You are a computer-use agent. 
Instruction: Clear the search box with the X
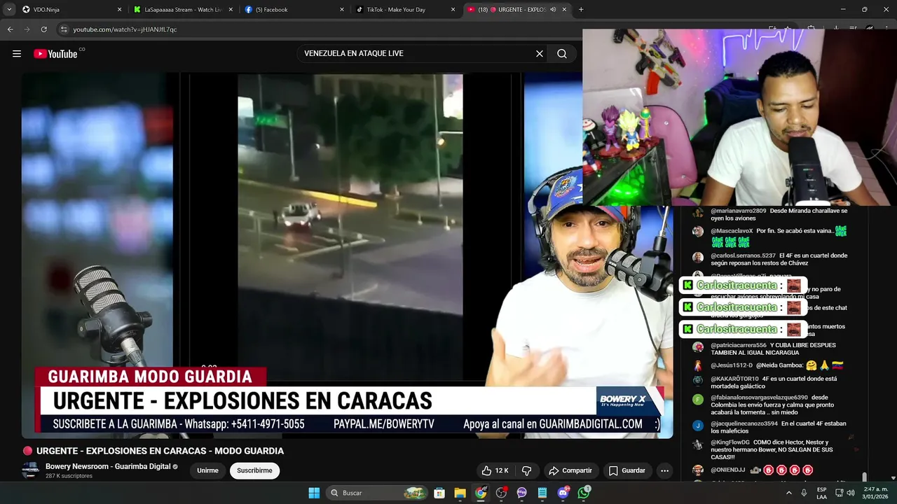point(540,54)
